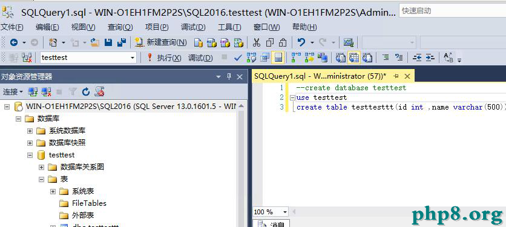Comment out the selected lines
Image resolution: width=506 pixels, height=227 pixels.
pyautogui.click(x=386, y=58)
